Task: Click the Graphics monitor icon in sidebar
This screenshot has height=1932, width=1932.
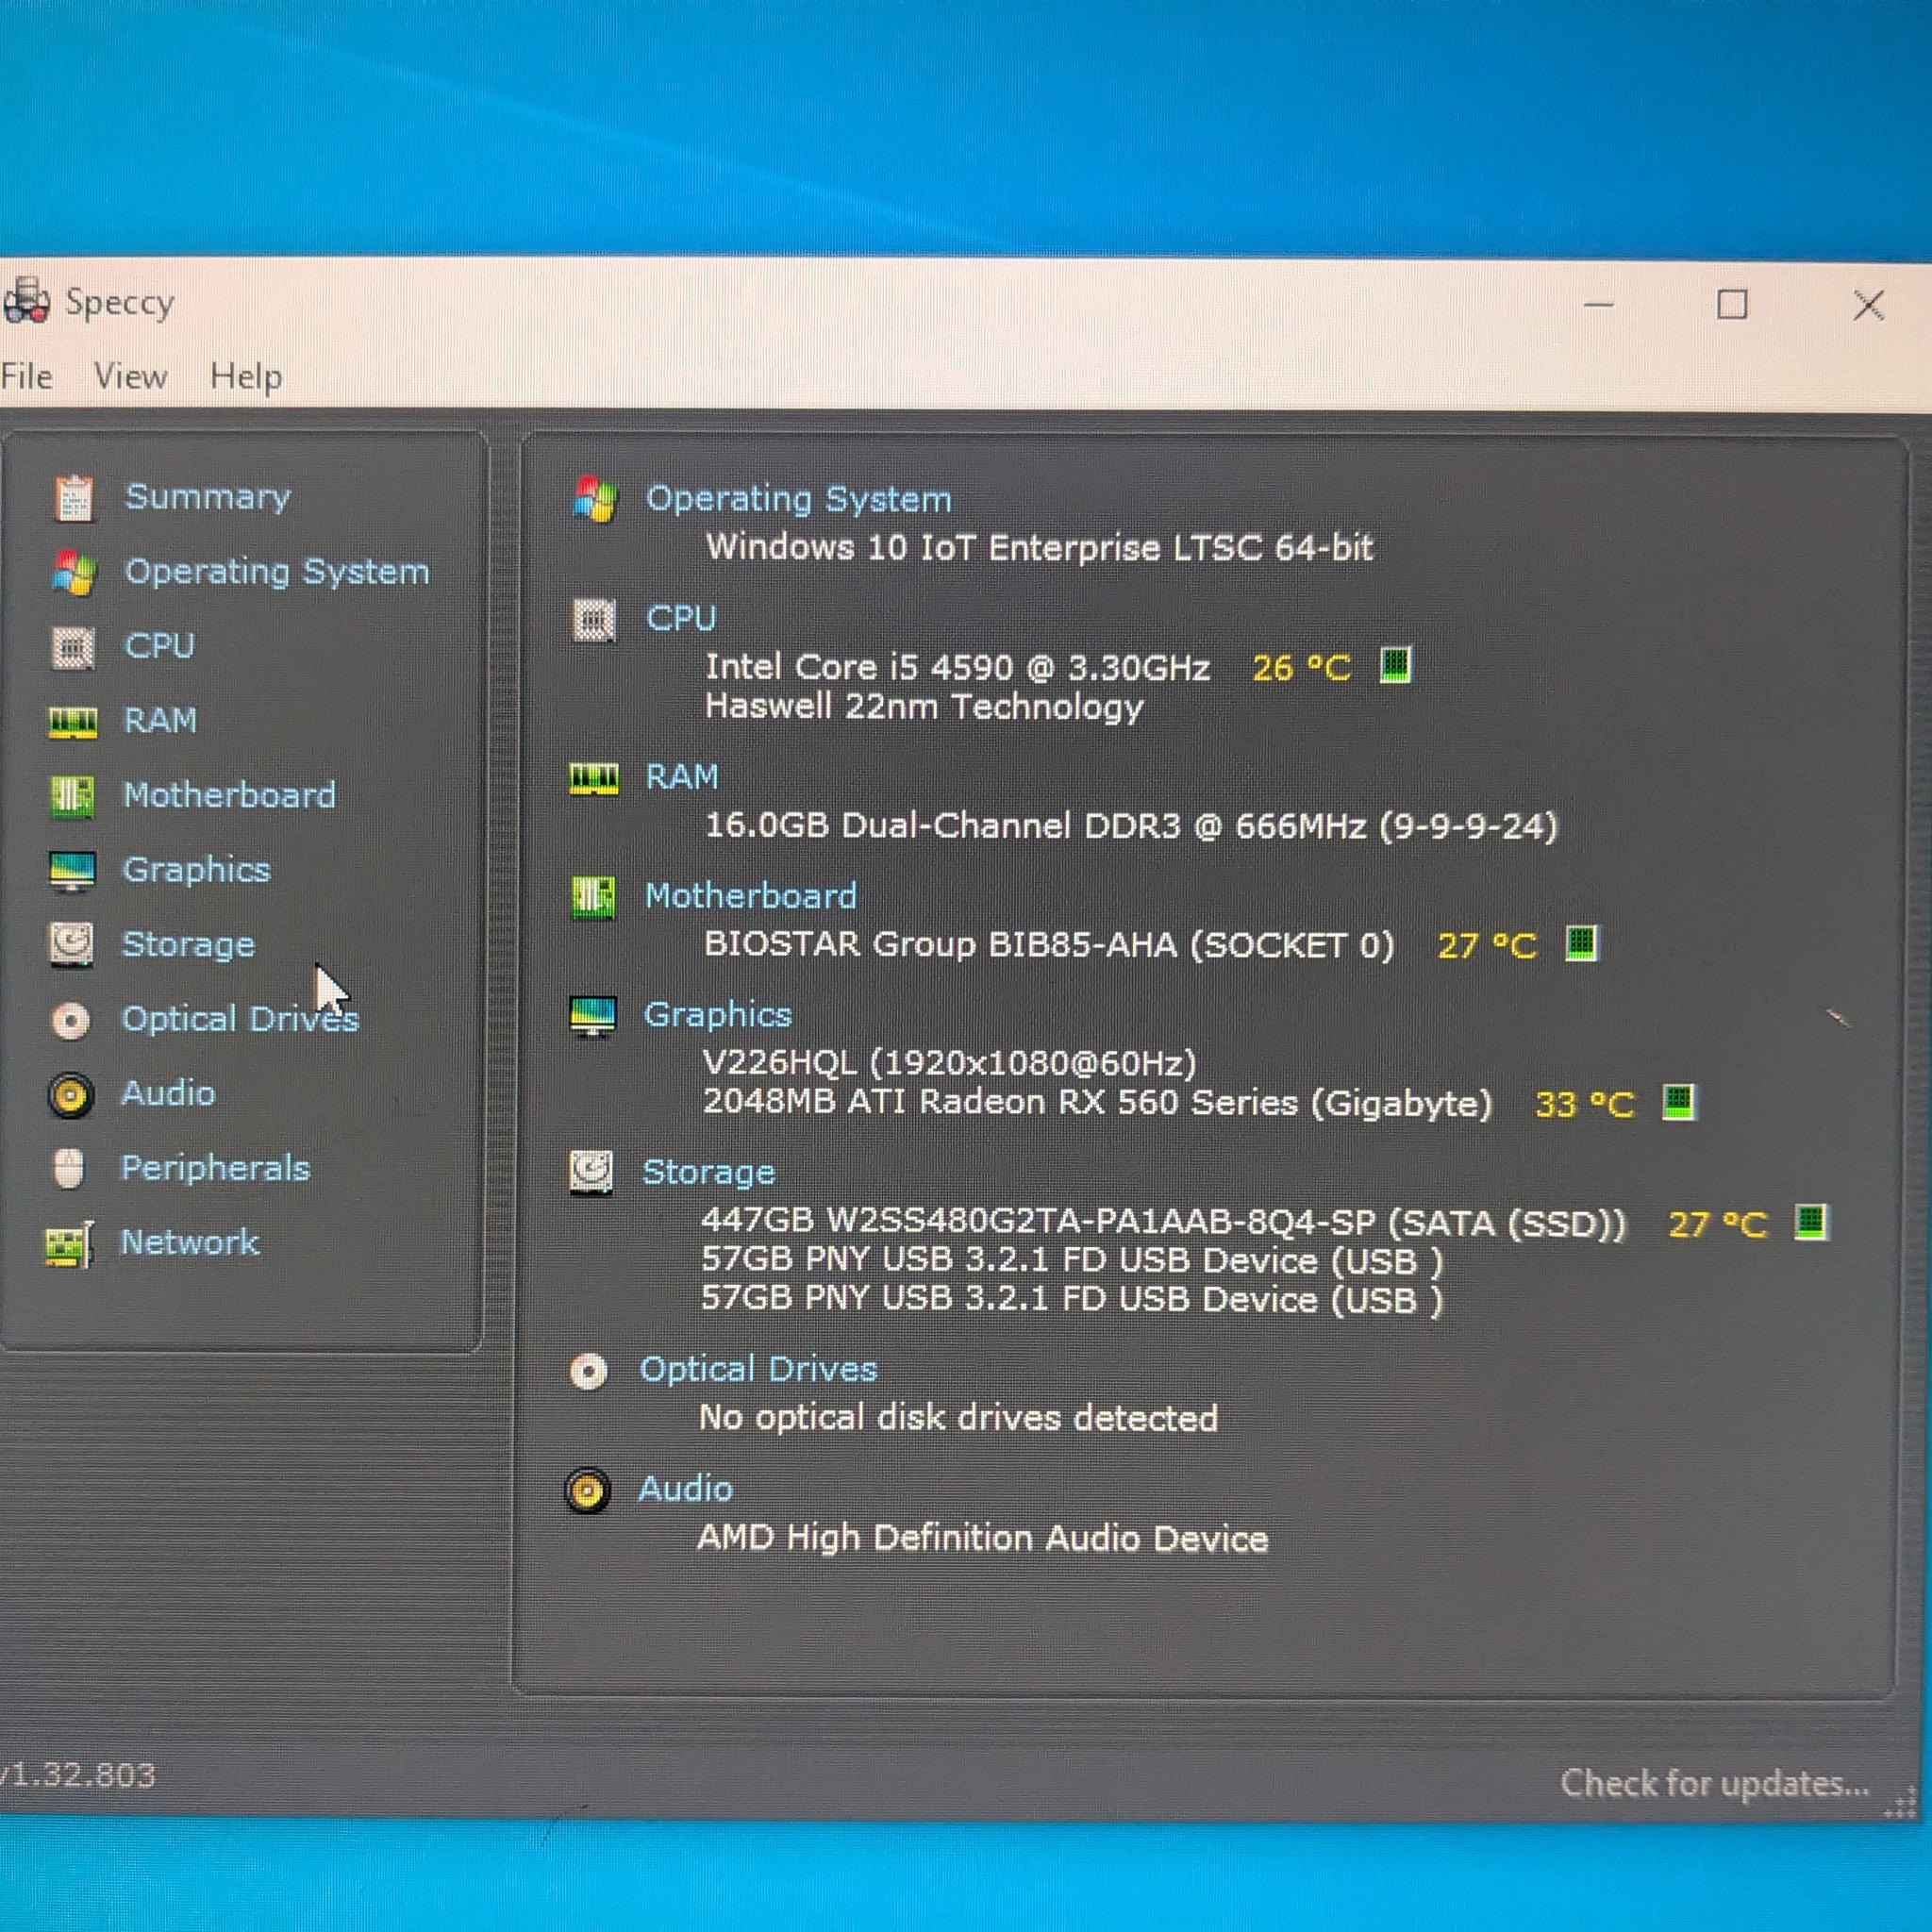Action: (x=72, y=871)
